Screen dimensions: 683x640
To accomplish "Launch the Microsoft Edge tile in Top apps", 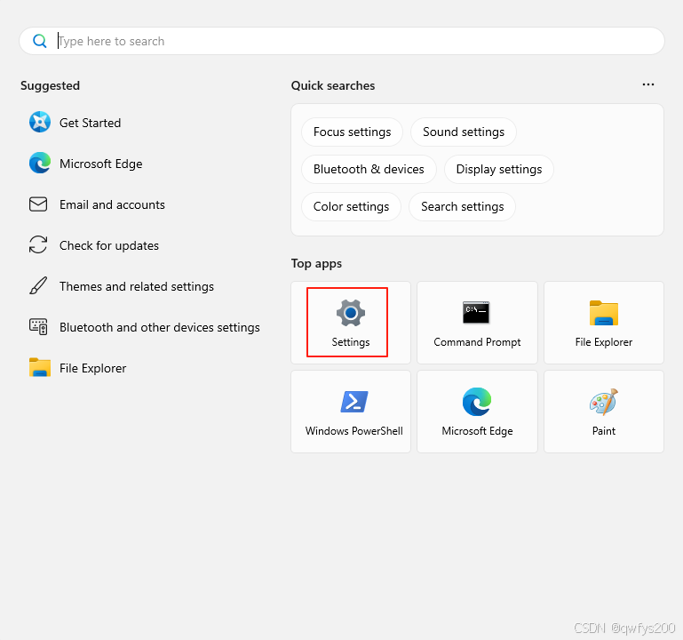I will [x=477, y=412].
